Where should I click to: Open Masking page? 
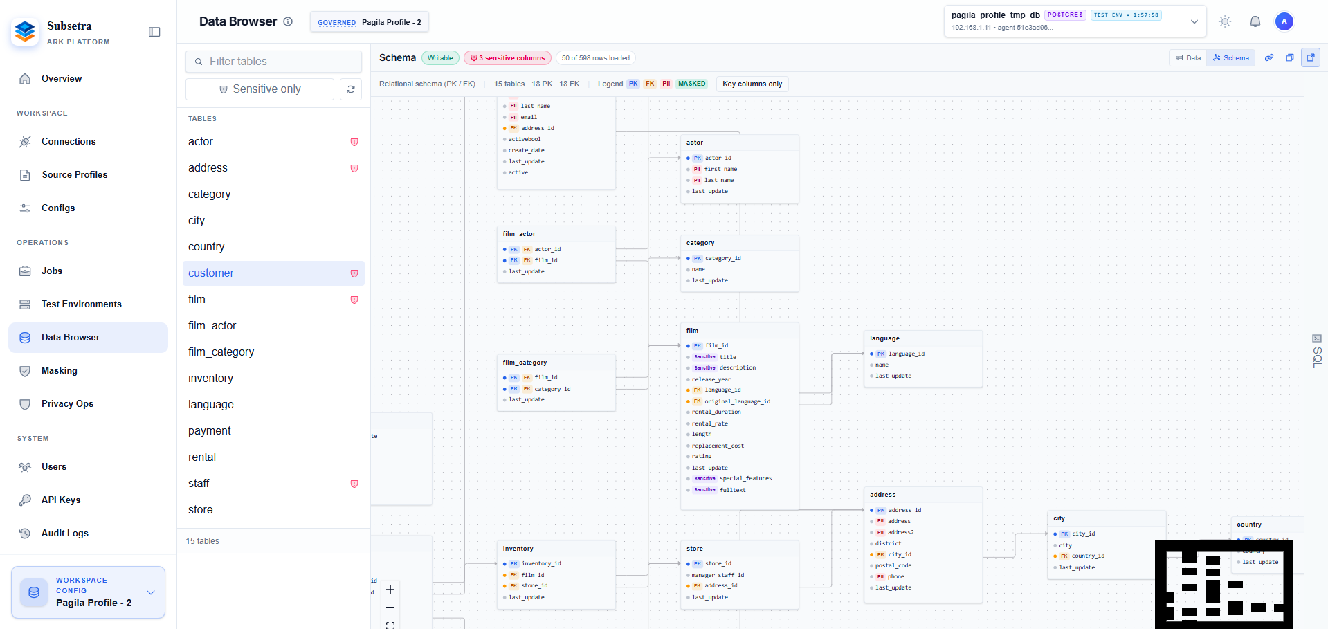(x=88, y=370)
